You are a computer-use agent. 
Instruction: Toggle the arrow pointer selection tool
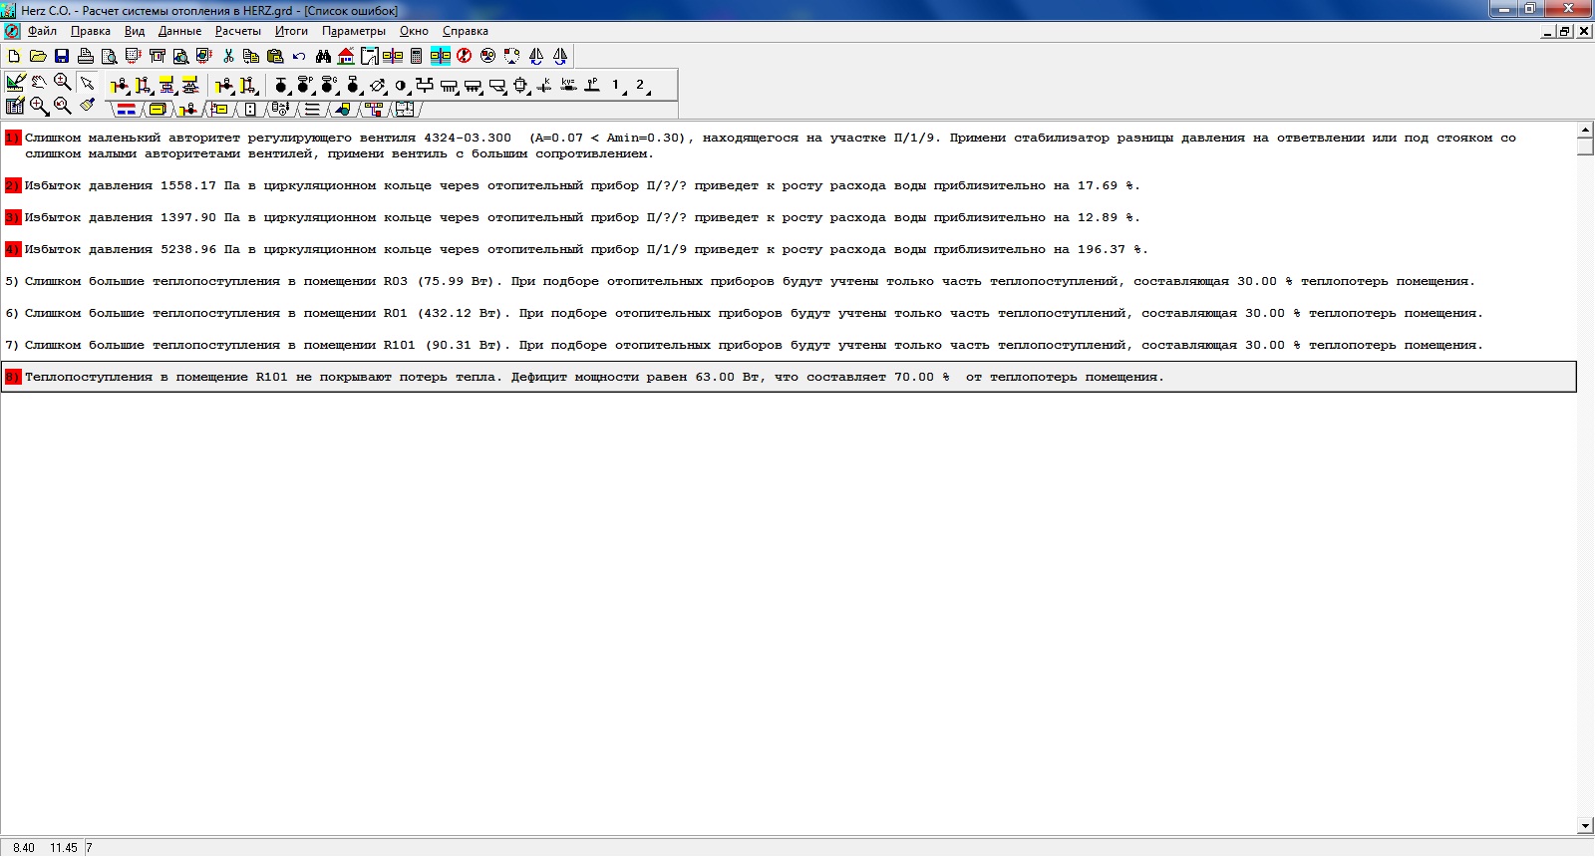point(87,83)
